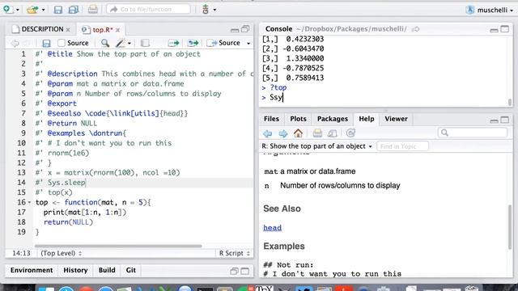Save top.R with editor toolbar disk icon

tap(46, 43)
